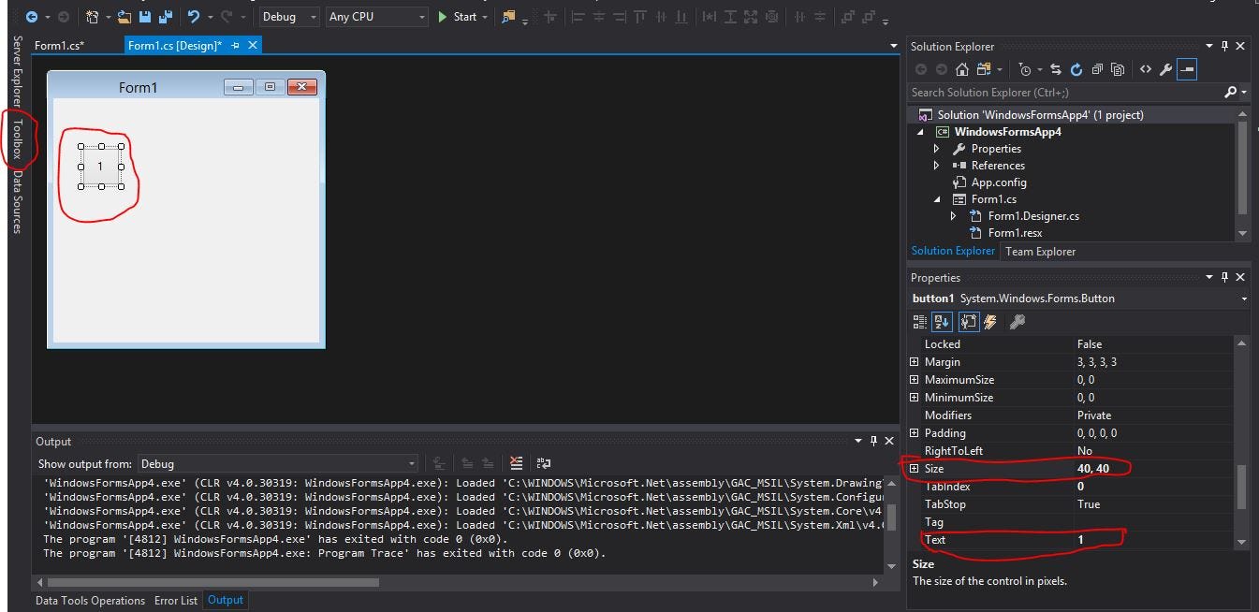The width and height of the screenshot is (1259, 612).
Task: Select categorized view in Properties window
Action: click(919, 322)
